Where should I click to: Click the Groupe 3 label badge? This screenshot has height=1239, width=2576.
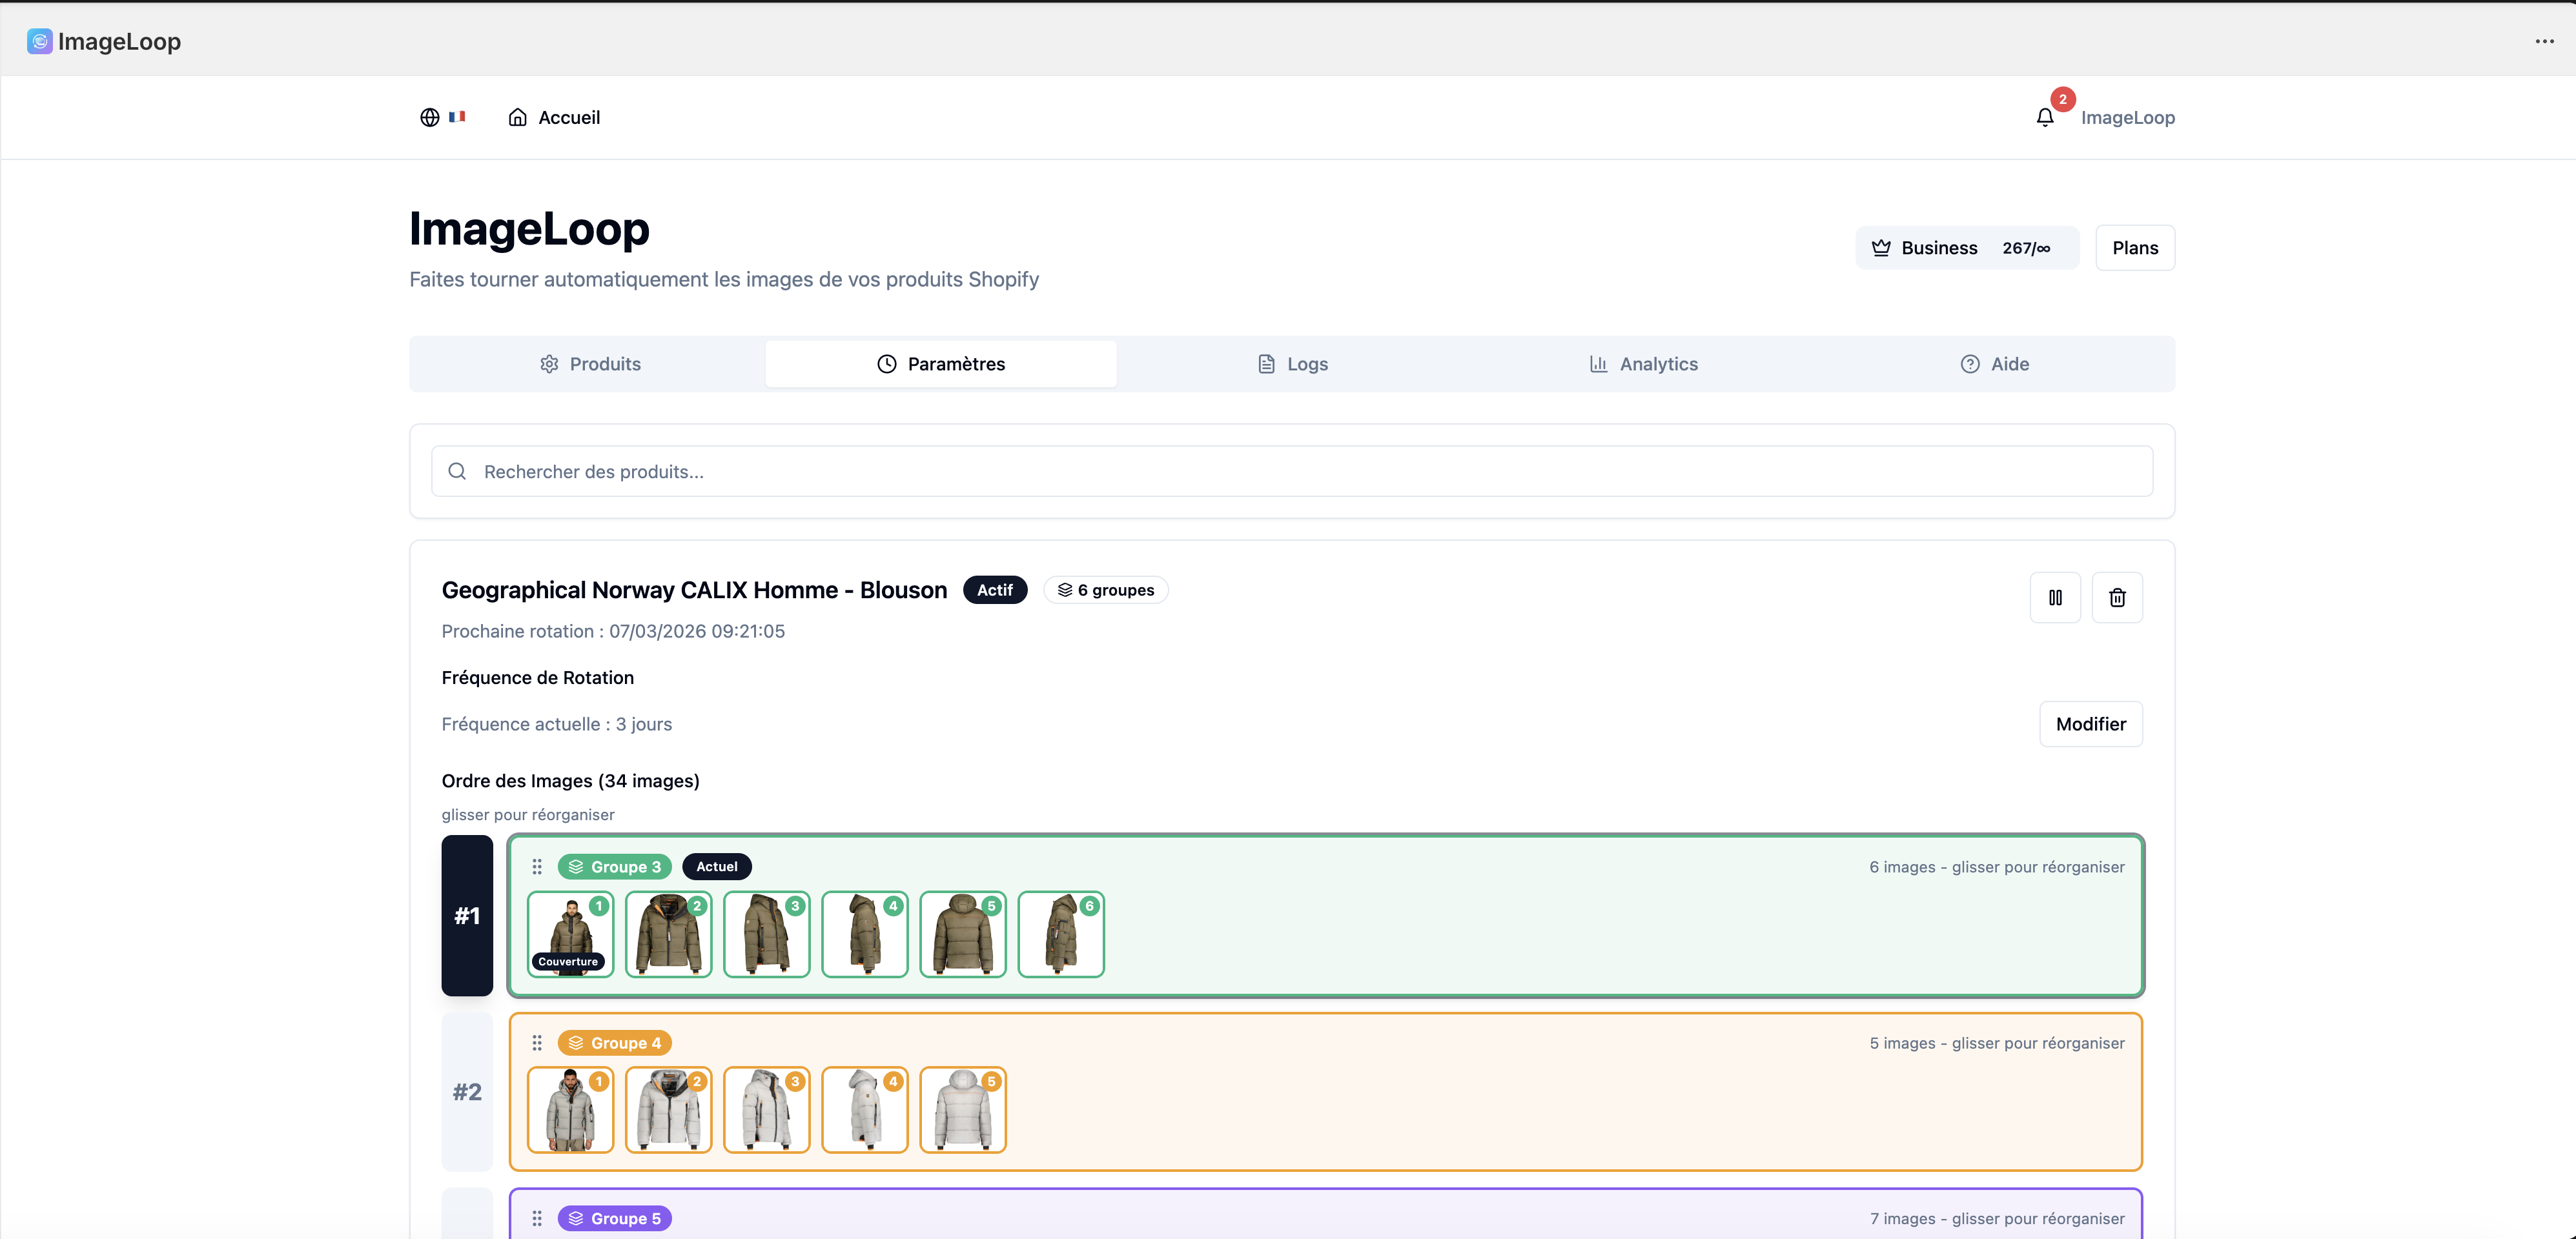coord(614,867)
